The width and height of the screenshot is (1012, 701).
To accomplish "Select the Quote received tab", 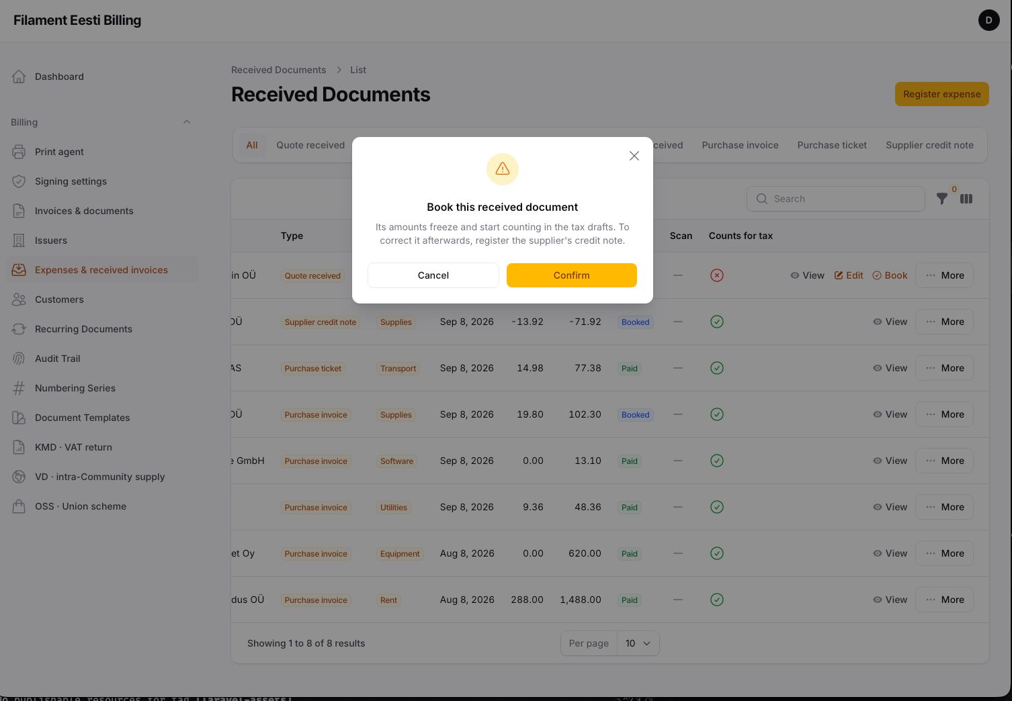I will click(310, 145).
